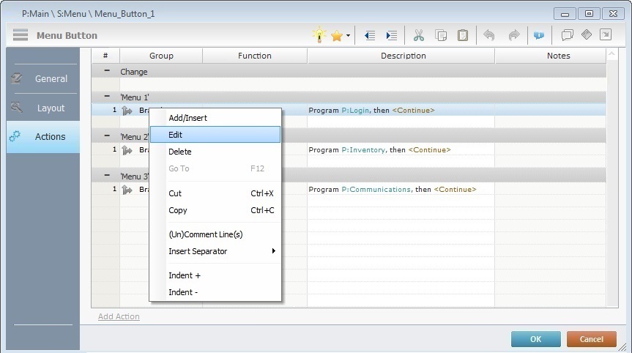Click the light bulb hint icon
The image size is (632, 353).
[x=319, y=35]
